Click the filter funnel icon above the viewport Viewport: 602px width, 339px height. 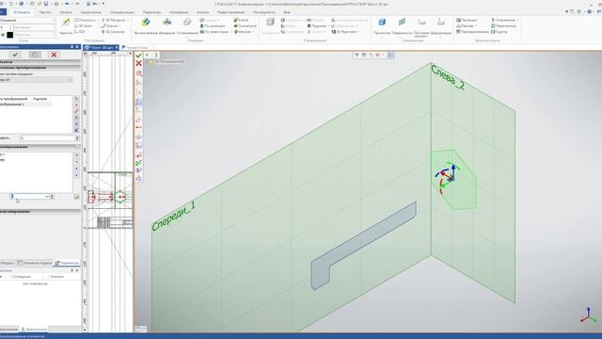click(x=356, y=56)
